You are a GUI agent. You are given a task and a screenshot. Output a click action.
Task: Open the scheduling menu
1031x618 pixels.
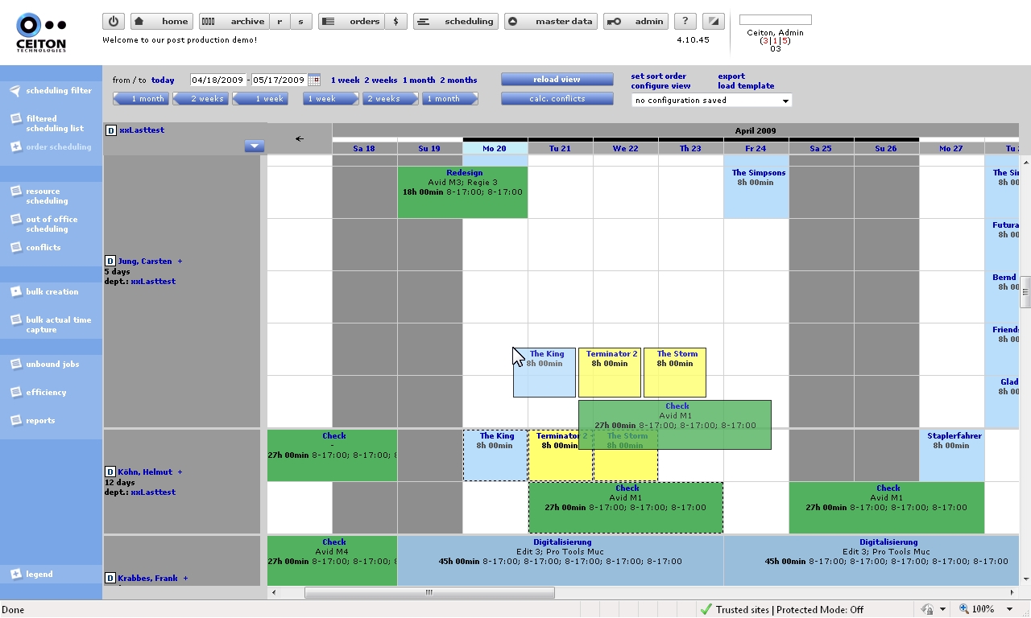coord(456,22)
